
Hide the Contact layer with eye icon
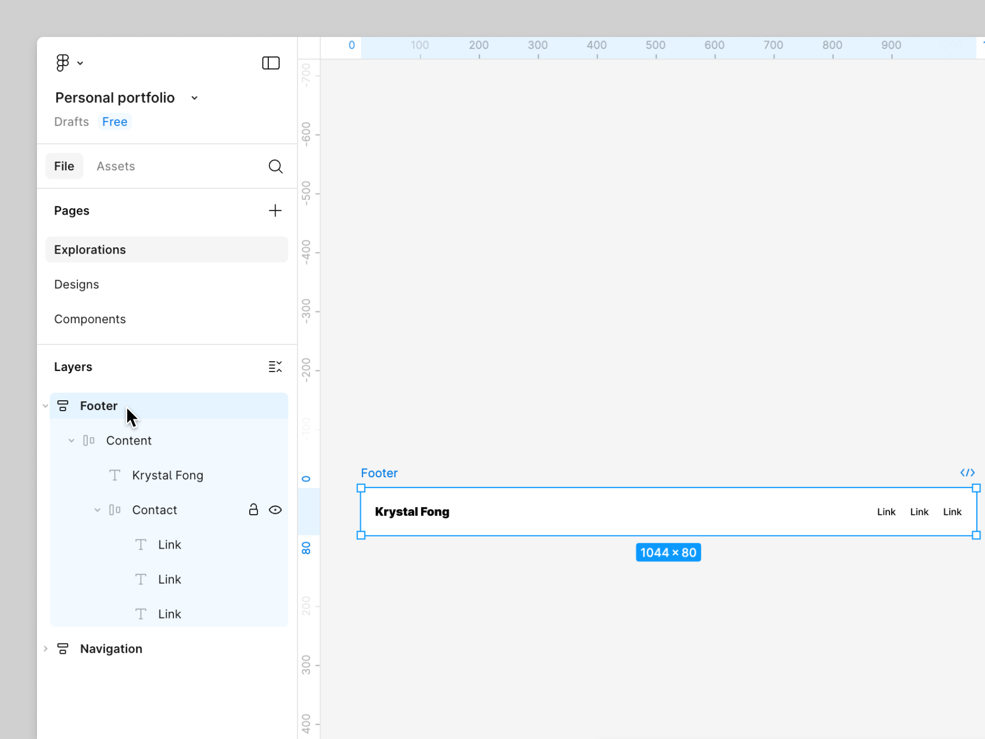(x=275, y=510)
